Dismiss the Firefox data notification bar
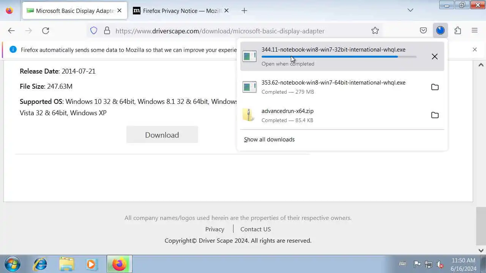The image size is (486, 273). click(x=475, y=50)
